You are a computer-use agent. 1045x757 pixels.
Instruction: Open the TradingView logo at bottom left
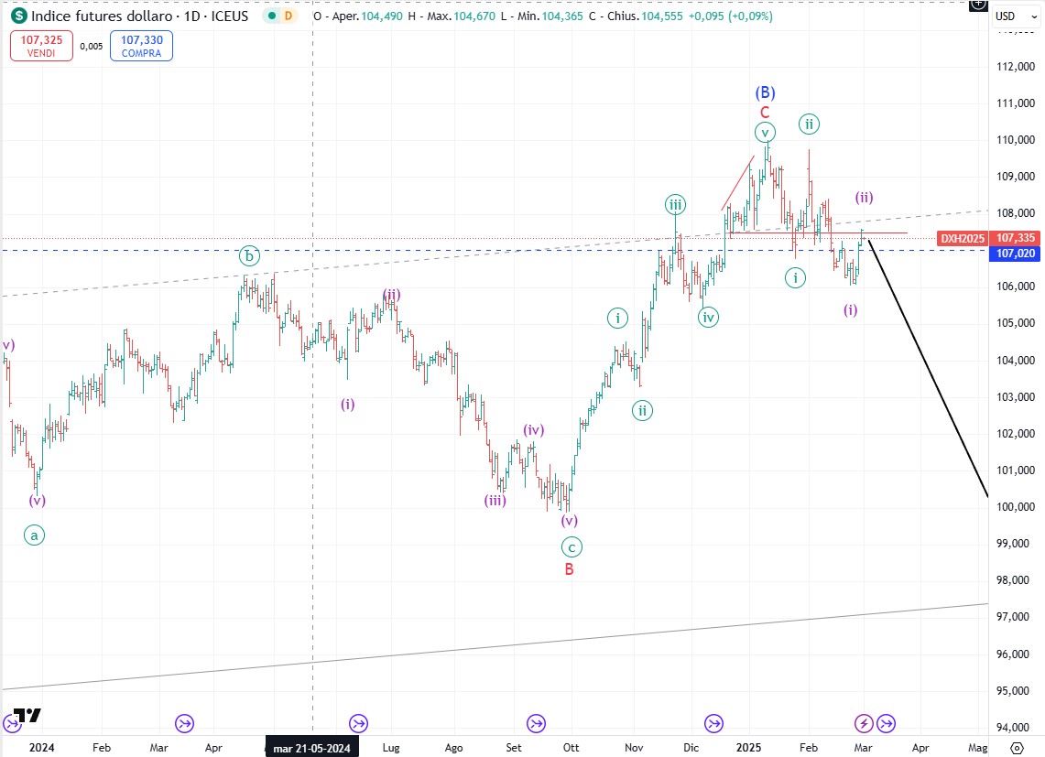[x=27, y=716]
